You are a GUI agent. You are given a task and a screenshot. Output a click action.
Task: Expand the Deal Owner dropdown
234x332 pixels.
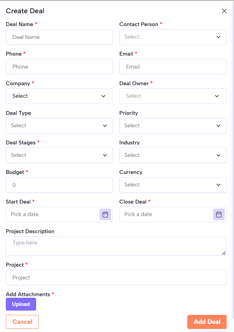click(x=173, y=96)
